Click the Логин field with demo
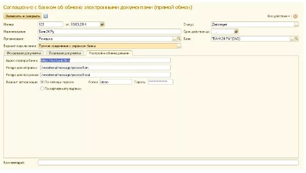 pyautogui.click(x=116, y=82)
